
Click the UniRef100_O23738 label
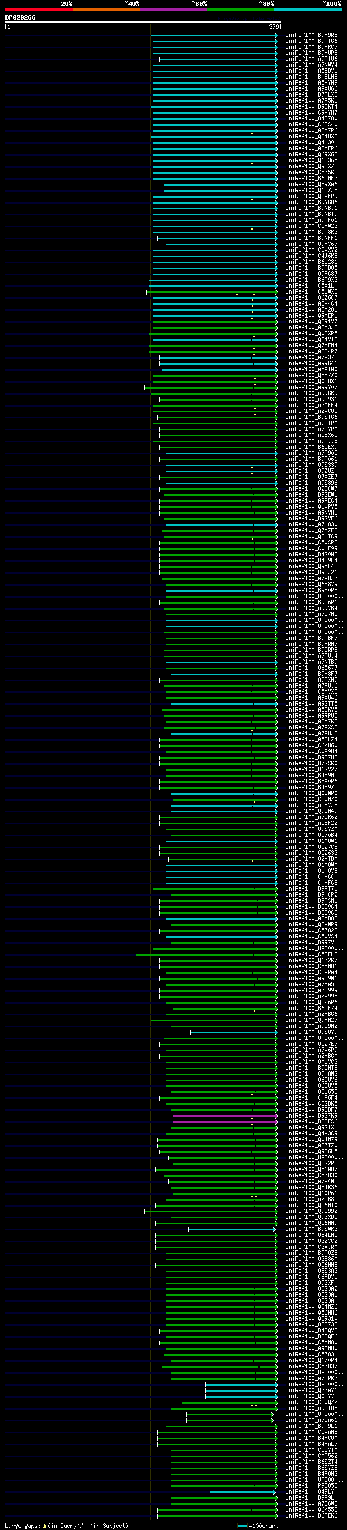coord(311,1324)
